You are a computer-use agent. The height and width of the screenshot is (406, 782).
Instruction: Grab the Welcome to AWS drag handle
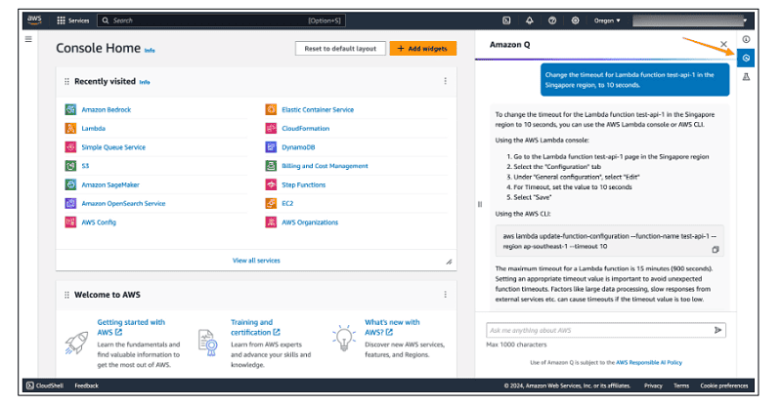(66, 295)
